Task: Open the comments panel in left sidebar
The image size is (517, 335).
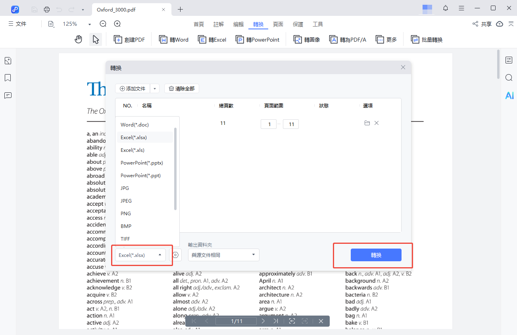Action: coord(8,96)
